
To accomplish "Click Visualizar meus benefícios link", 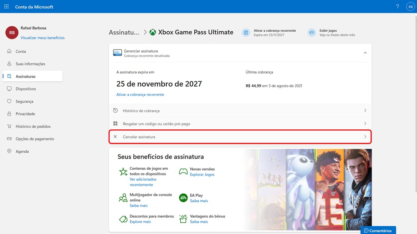I will point(43,38).
